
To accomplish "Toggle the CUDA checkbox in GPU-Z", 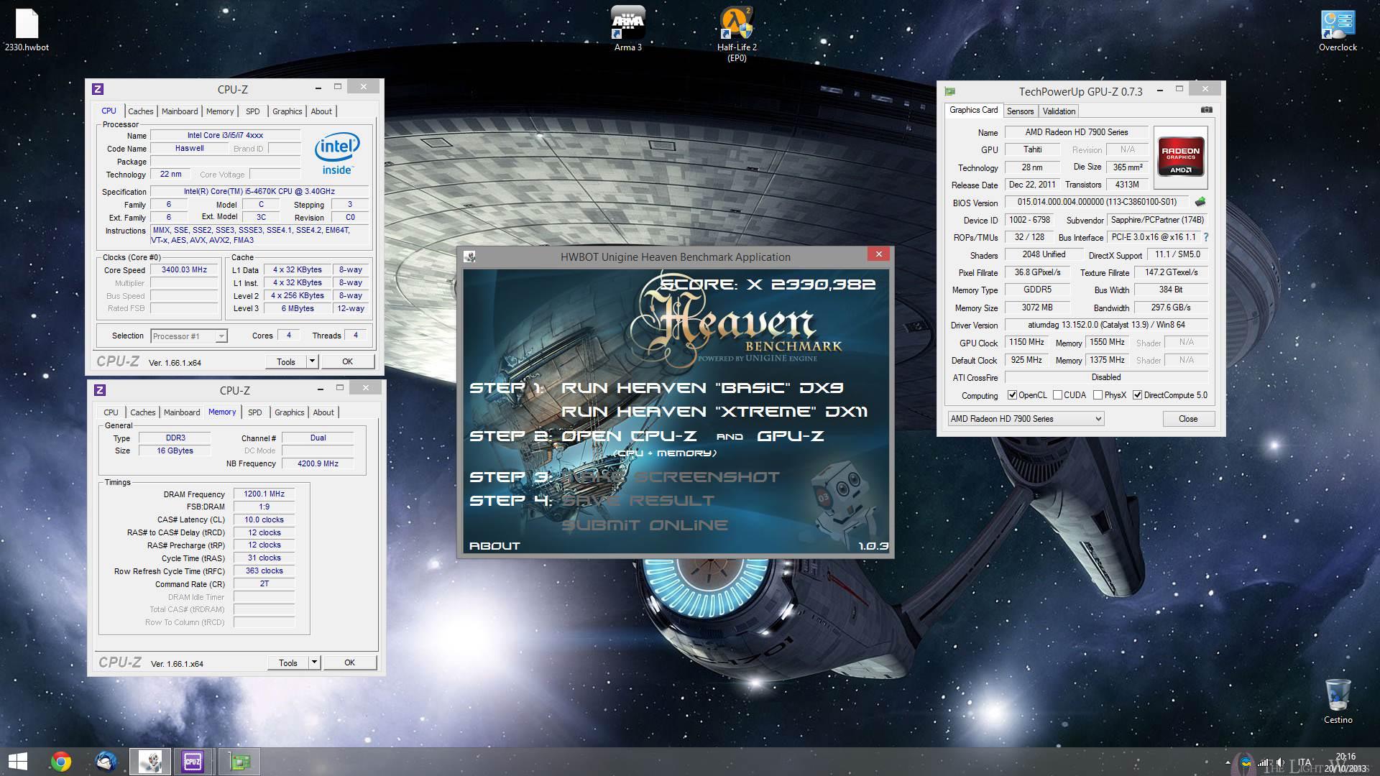I will pos(1057,395).
